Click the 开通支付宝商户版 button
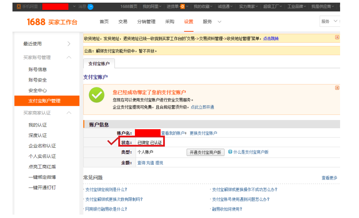 [206, 152]
